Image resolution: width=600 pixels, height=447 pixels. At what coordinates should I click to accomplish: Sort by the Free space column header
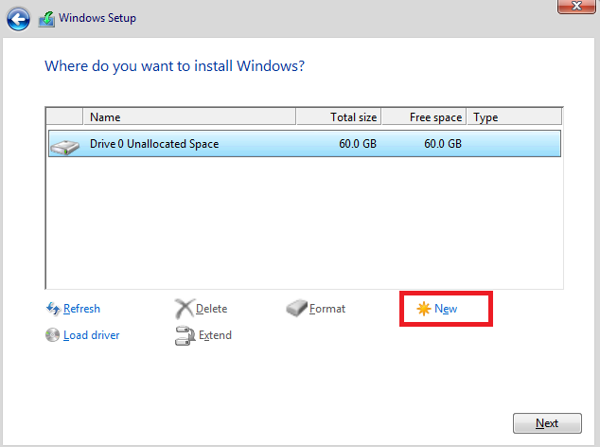(x=424, y=116)
